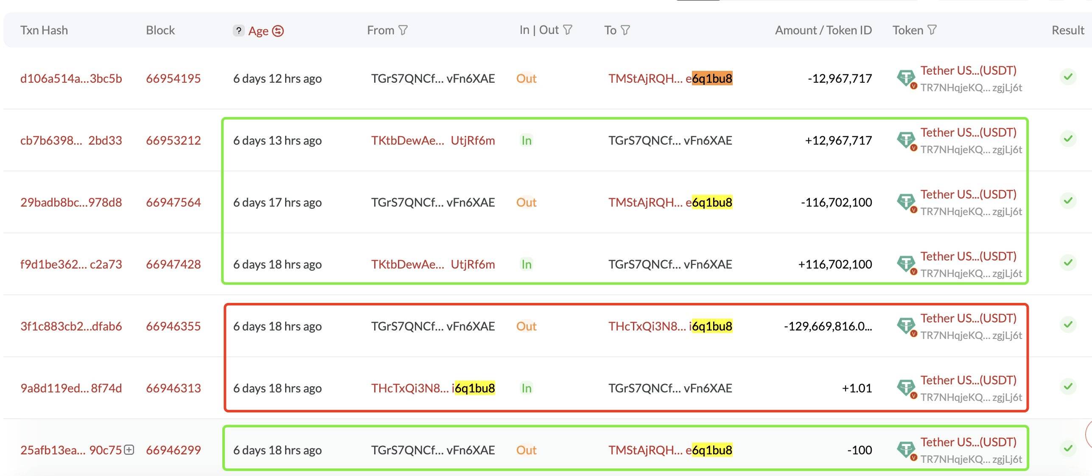Open To address THcTxQi3N8 in row 66946355

(x=670, y=326)
